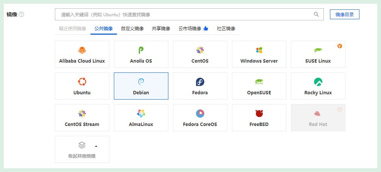381x172 pixels.
Task: Choose the Fedora label text
Action: click(200, 92)
